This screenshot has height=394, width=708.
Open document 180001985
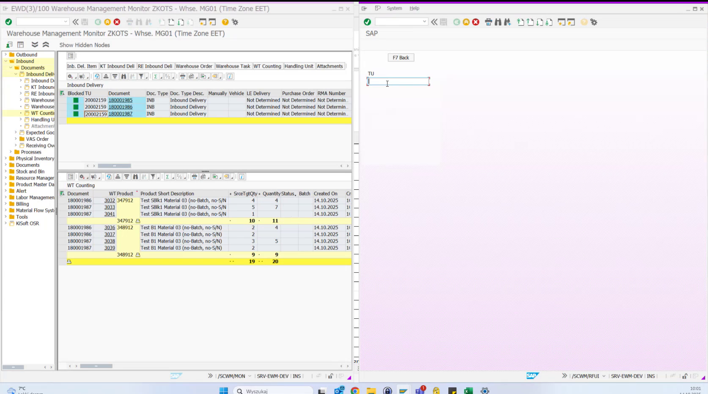[121, 100]
